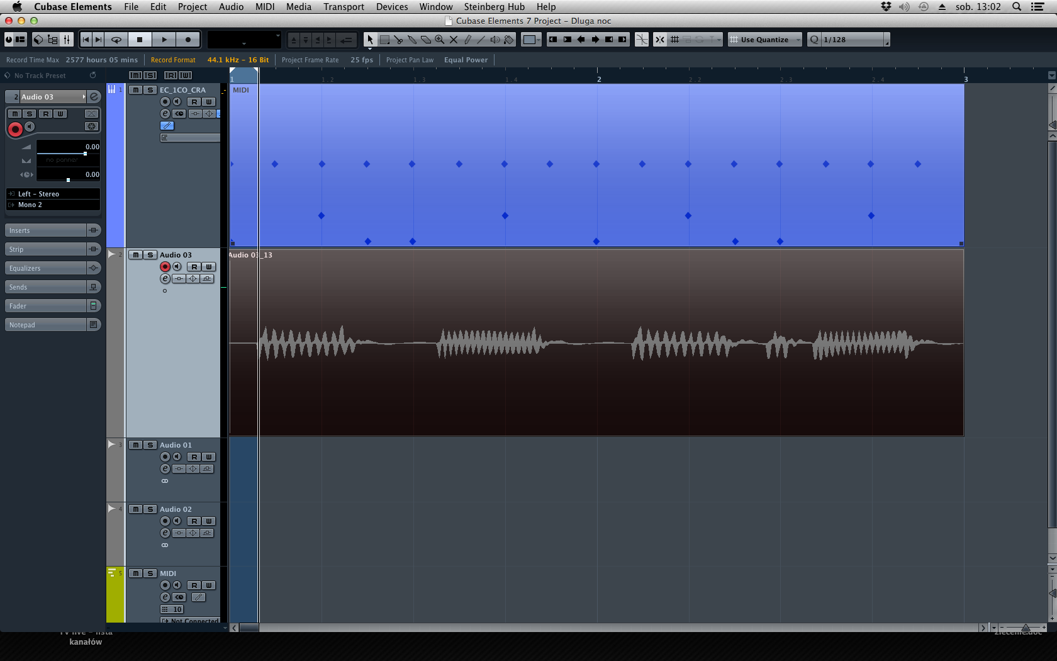The image size is (1057, 661).
Task: Select the Mute X tool
Action: 454,40
